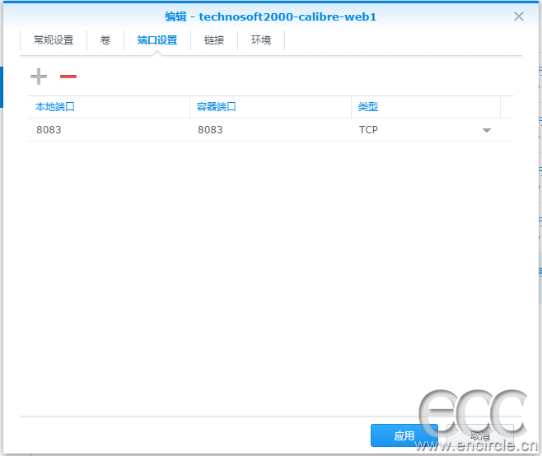
Task: Click the empty area below port table
Action: tap(271, 277)
